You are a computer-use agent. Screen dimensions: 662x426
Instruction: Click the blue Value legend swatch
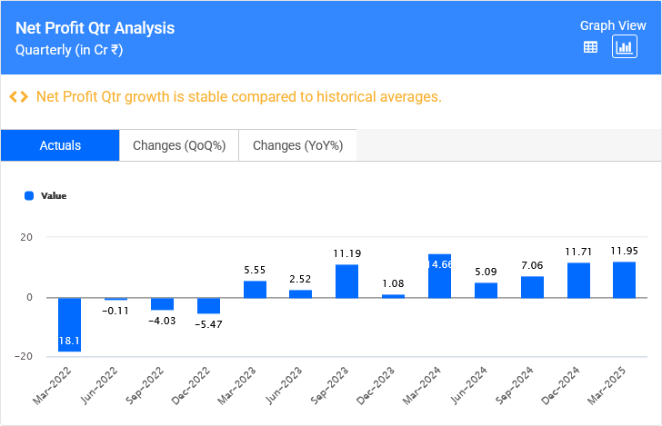click(29, 195)
